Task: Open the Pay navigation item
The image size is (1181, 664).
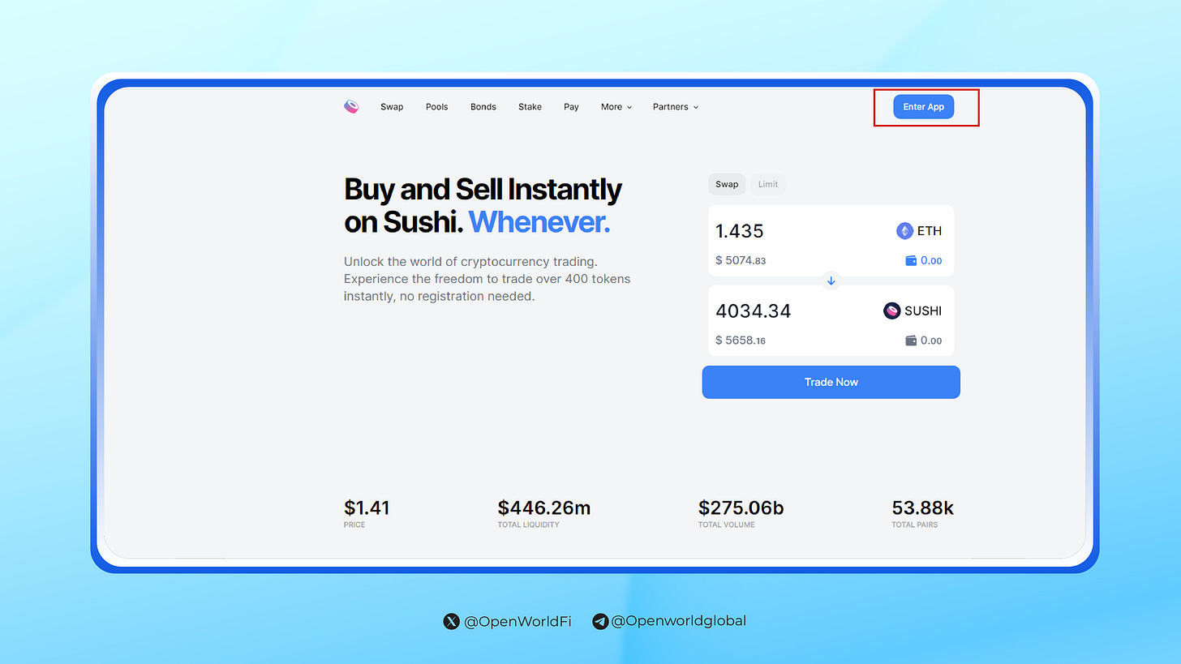Action: (x=571, y=107)
